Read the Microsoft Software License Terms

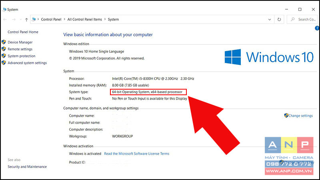click(136, 154)
